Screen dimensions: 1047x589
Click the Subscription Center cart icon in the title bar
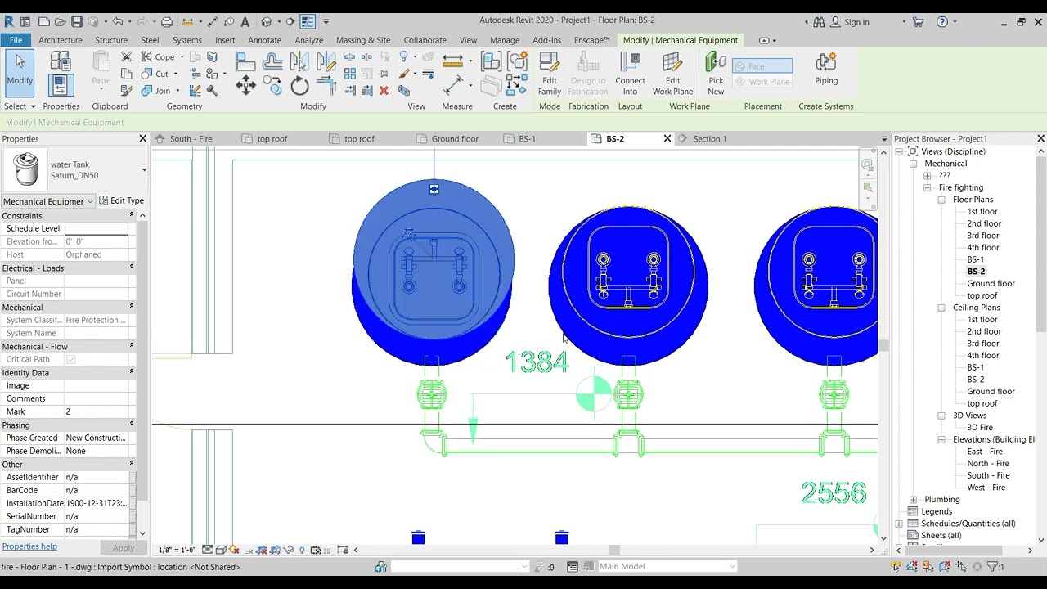point(918,22)
